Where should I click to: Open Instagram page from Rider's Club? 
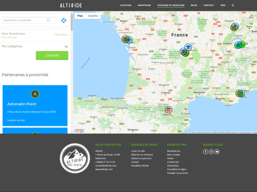[211, 152]
